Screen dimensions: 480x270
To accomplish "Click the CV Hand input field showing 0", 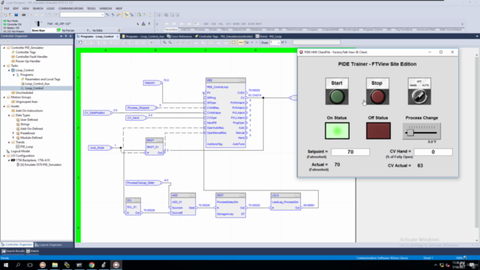I will pyautogui.click(x=433, y=151).
